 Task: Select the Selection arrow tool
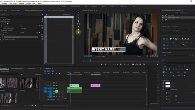tap(78, 12)
